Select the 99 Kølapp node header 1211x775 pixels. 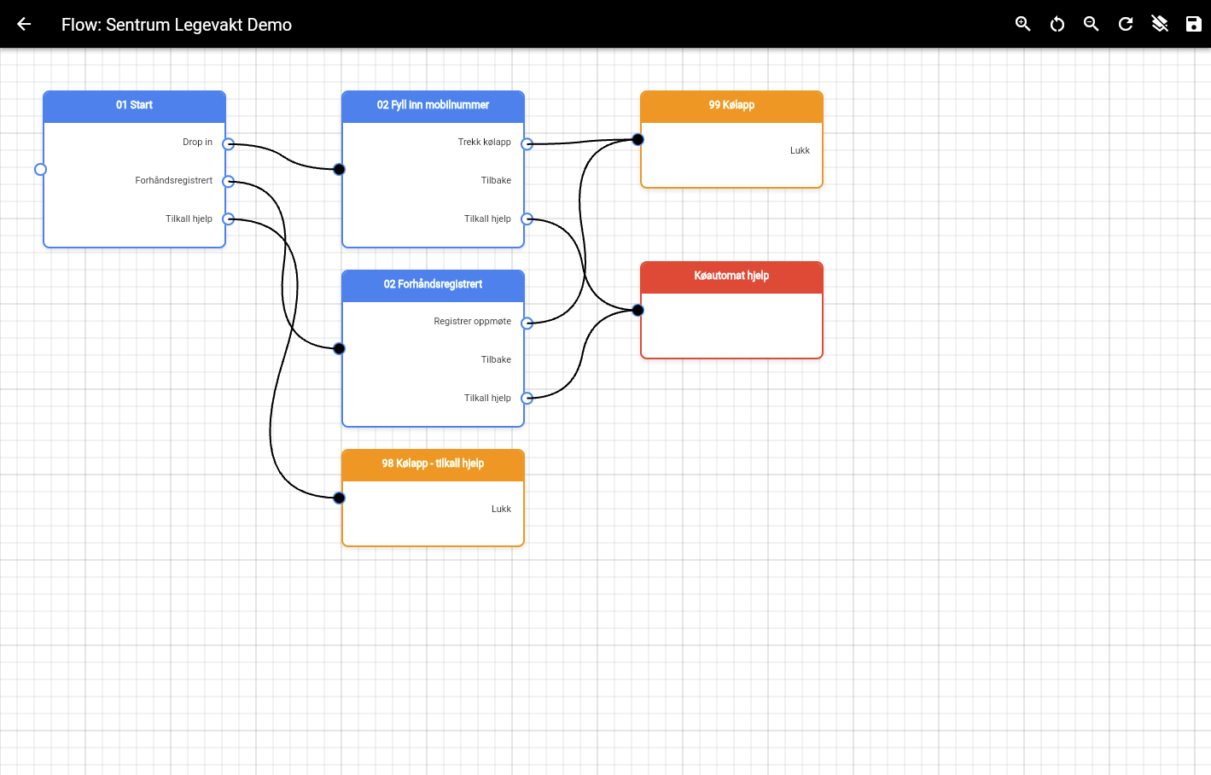[731, 106]
